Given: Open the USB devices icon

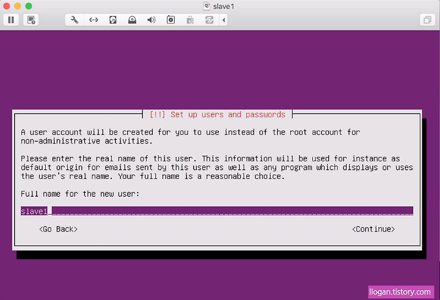Looking at the screenshot, I should 190,20.
